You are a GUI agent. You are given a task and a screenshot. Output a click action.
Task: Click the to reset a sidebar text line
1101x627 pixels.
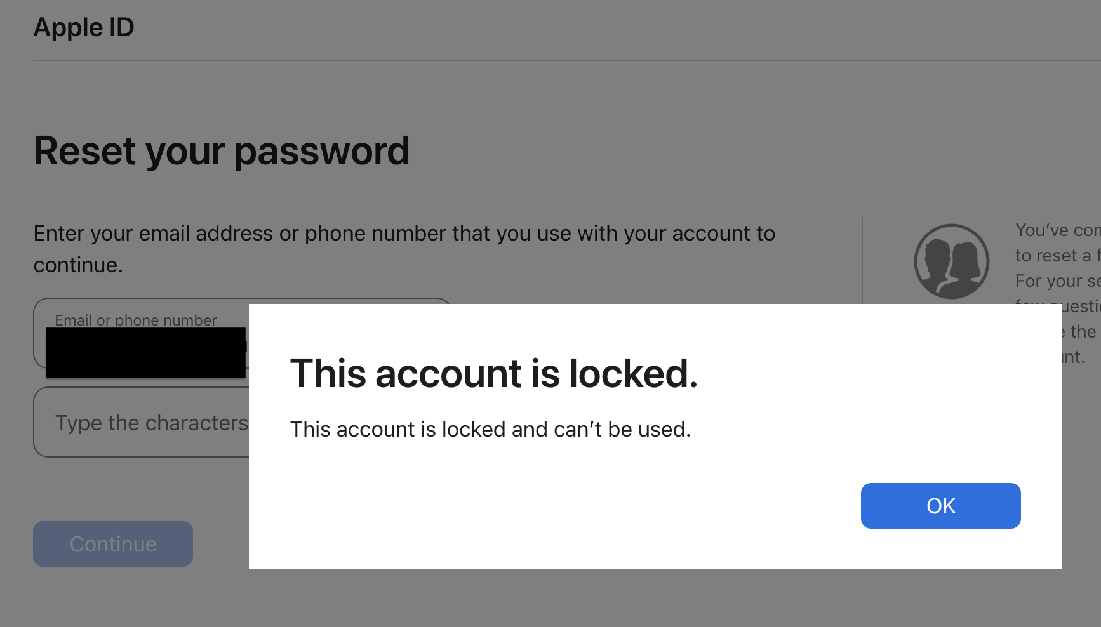click(x=1057, y=256)
